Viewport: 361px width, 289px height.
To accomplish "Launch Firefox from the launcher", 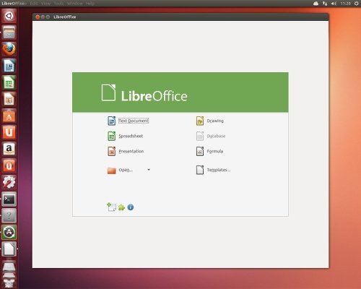I will pyautogui.click(x=9, y=49).
